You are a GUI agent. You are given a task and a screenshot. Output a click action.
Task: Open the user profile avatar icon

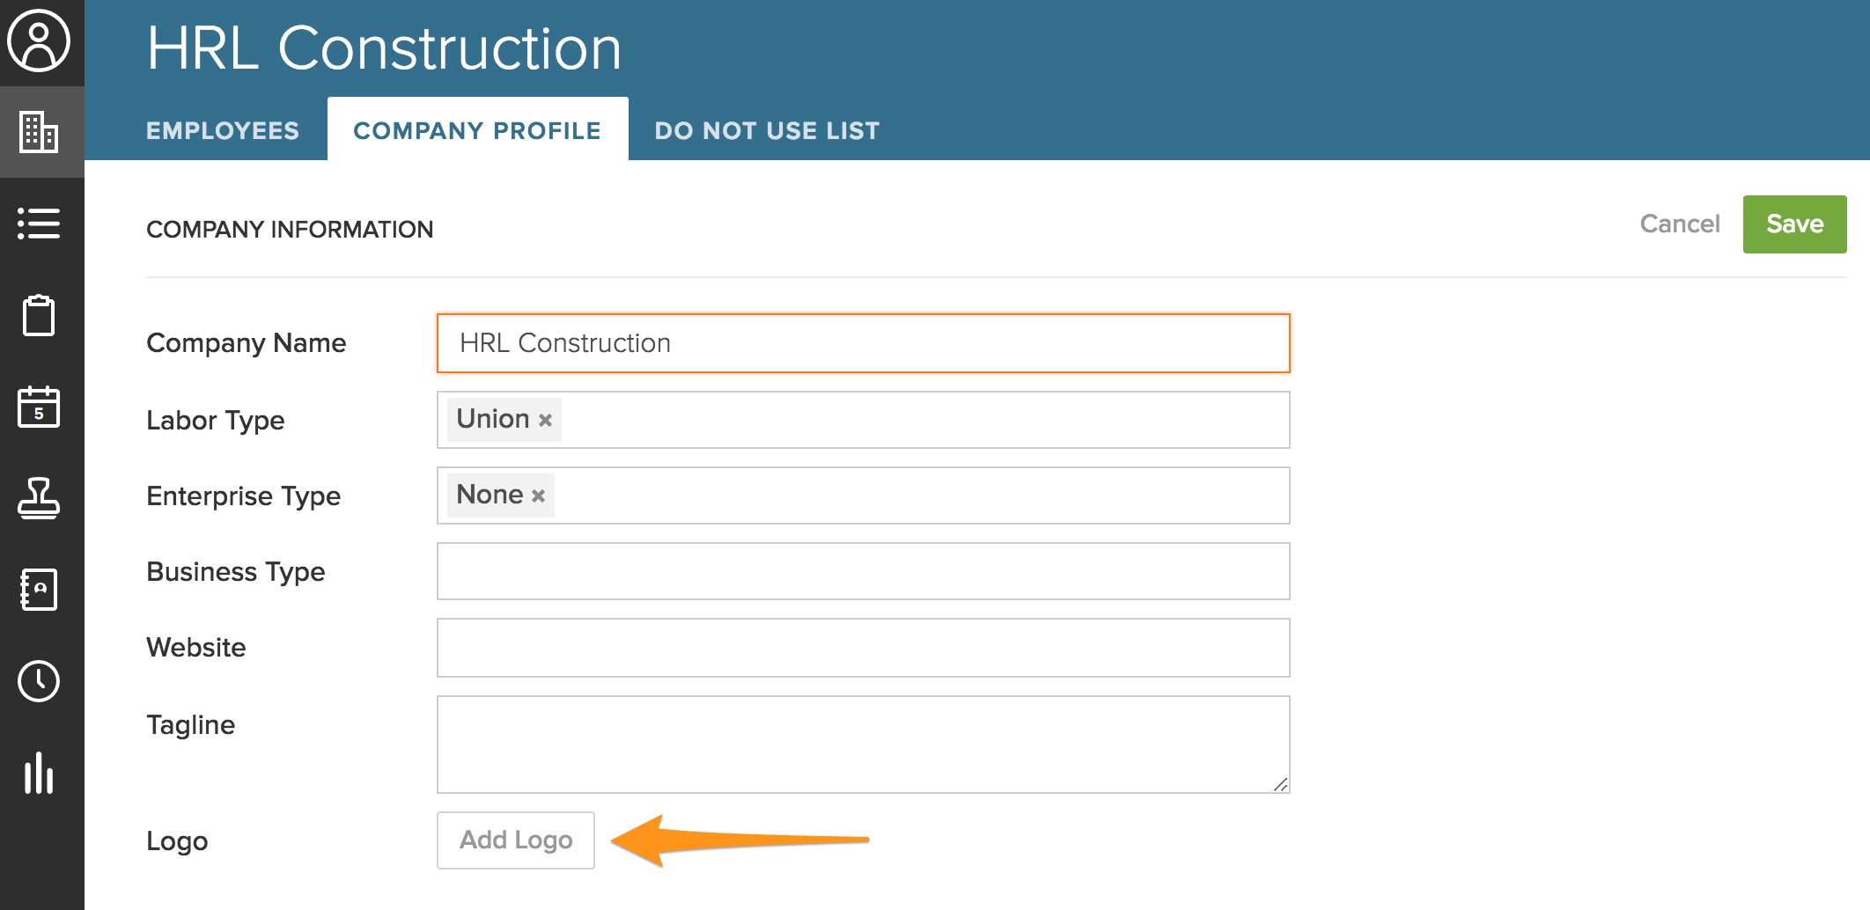pos(39,40)
